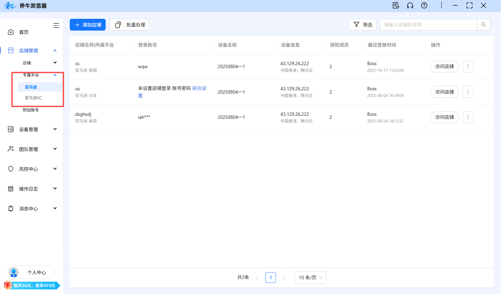Click the 设备管理 devices icon

[10, 129]
